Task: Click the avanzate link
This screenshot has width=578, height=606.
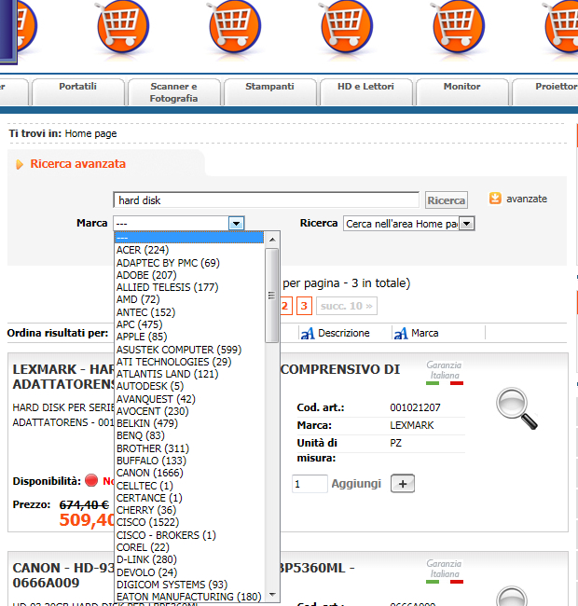Action: coord(527,199)
